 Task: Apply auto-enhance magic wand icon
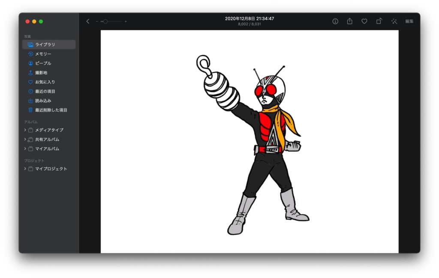(x=394, y=21)
